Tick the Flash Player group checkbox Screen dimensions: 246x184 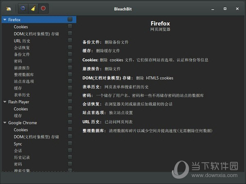pyautogui.click(x=70, y=101)
